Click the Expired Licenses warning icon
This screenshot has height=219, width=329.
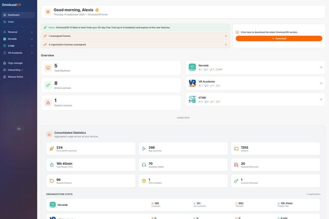click(48, 103)
